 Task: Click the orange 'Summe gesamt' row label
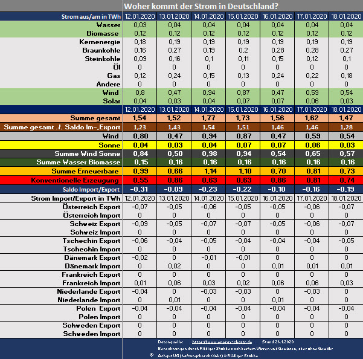click(x=95, y=117)
